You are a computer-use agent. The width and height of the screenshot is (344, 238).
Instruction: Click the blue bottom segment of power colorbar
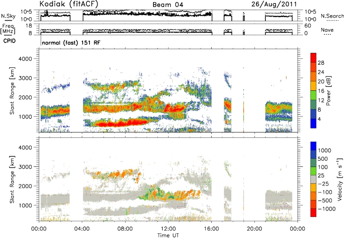(x=313, y=123)
